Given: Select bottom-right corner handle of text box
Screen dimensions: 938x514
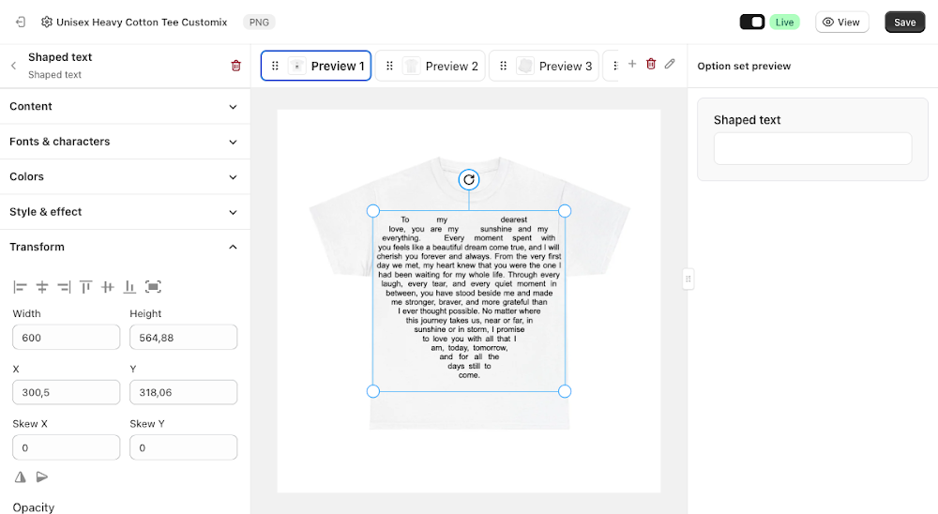Looking at the screenshot, I should point(565,391).
